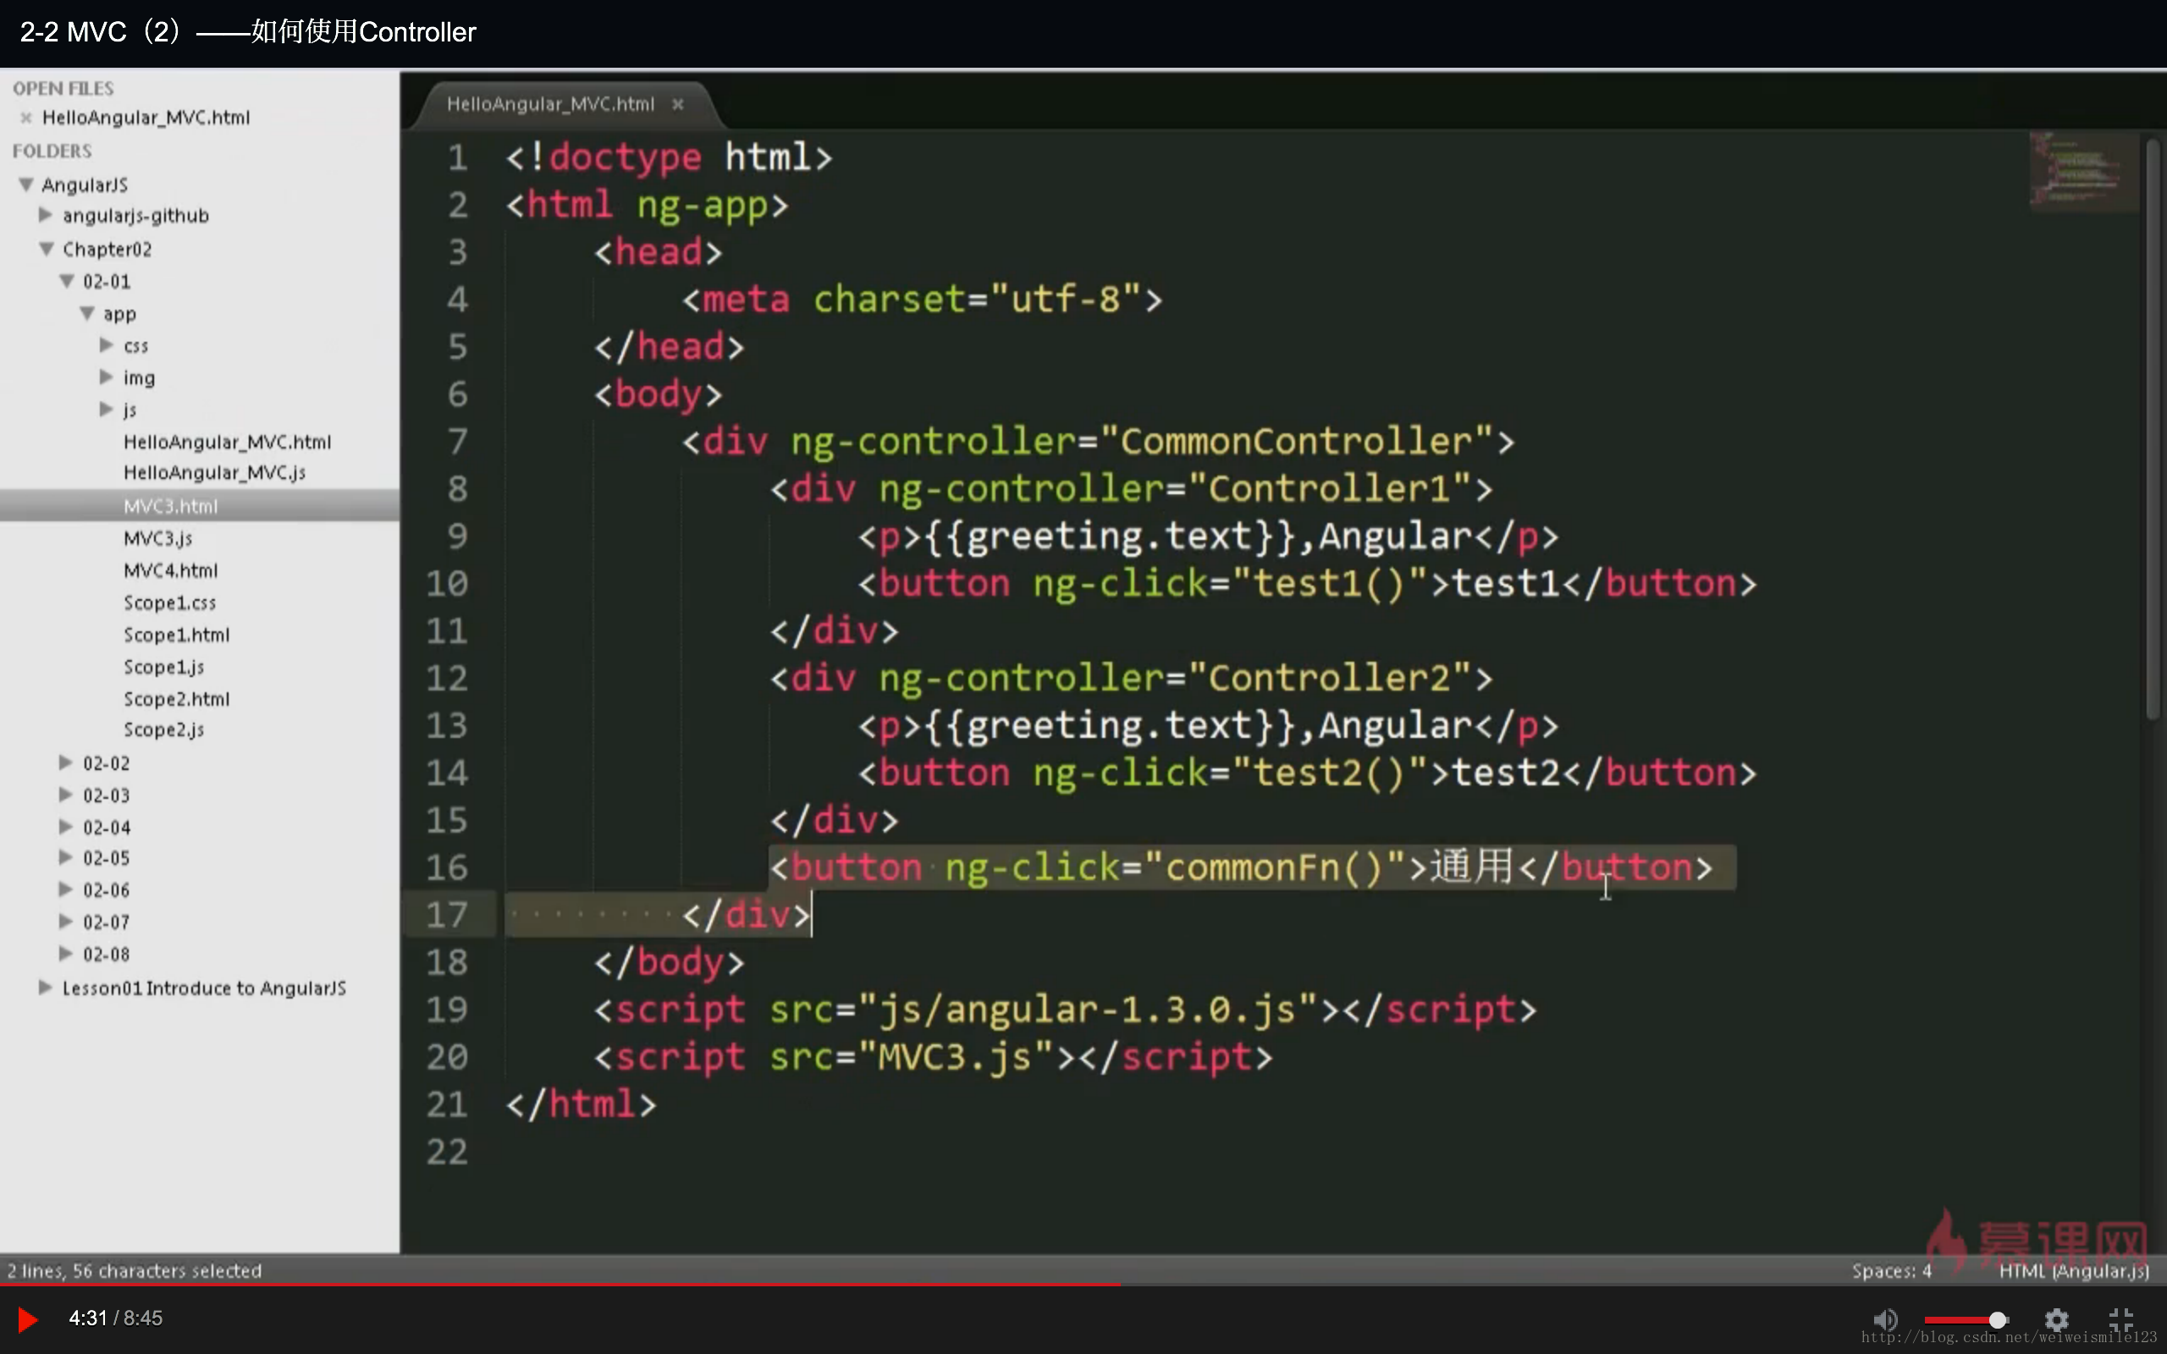
Task: Click the "2 lines, 56 characters selected" status
Action: pyautogui.click(x=135, y=1271)
